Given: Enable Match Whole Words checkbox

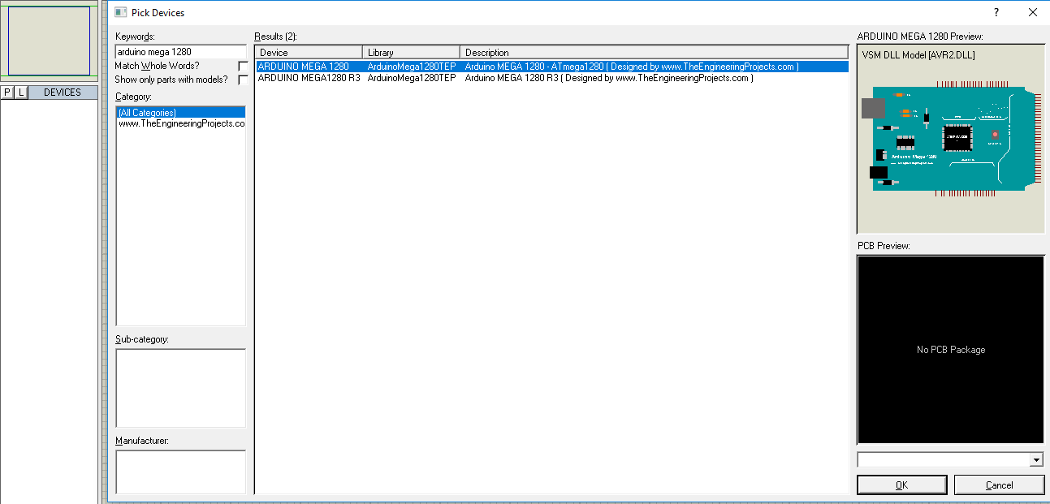Looking at the screenshot, I should pos(243,66).
